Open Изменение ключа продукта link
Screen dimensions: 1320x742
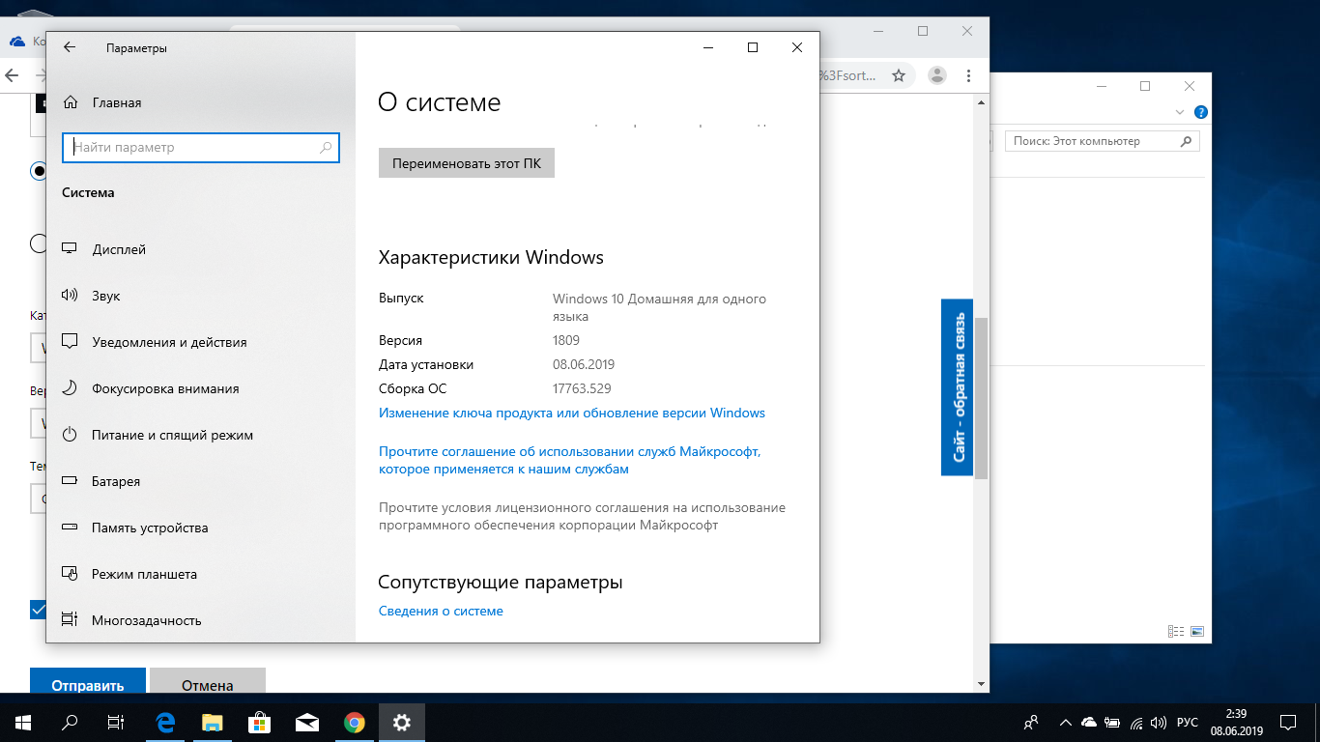[x=572, y=413]
